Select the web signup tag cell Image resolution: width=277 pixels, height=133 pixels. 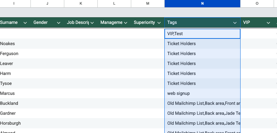pos(202,94)
